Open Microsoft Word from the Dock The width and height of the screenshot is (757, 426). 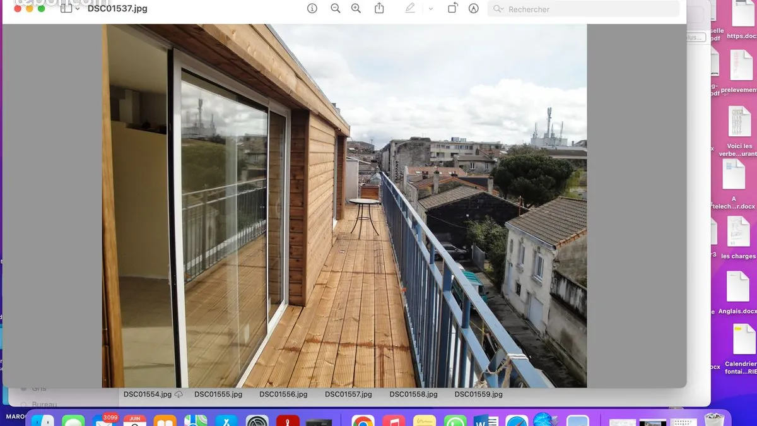point(486,422)
